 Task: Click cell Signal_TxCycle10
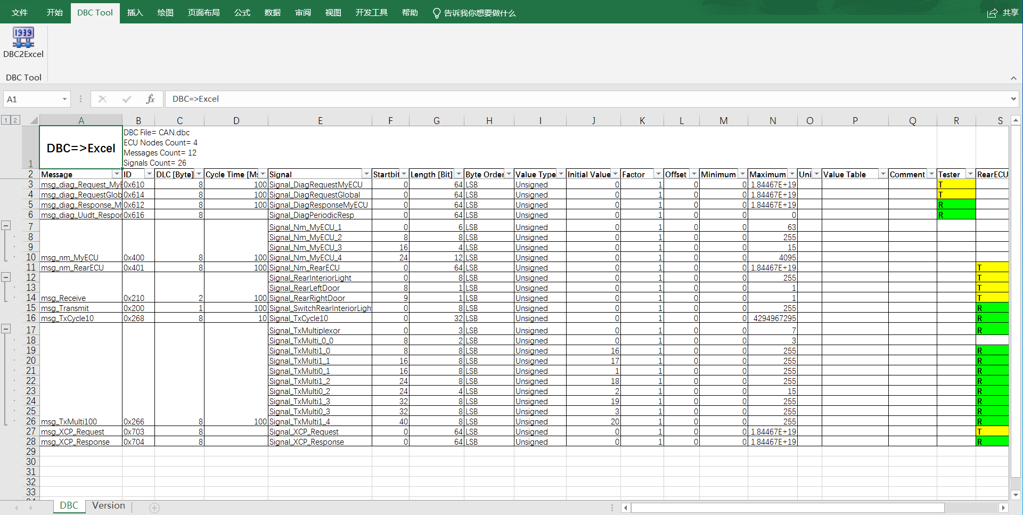320,318
